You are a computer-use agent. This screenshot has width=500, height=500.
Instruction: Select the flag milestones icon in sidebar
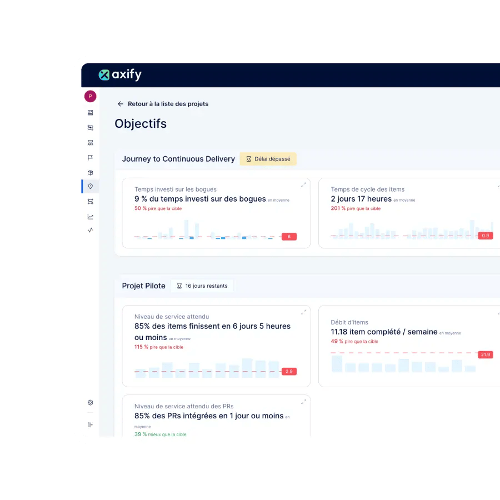tap(90, 157)
